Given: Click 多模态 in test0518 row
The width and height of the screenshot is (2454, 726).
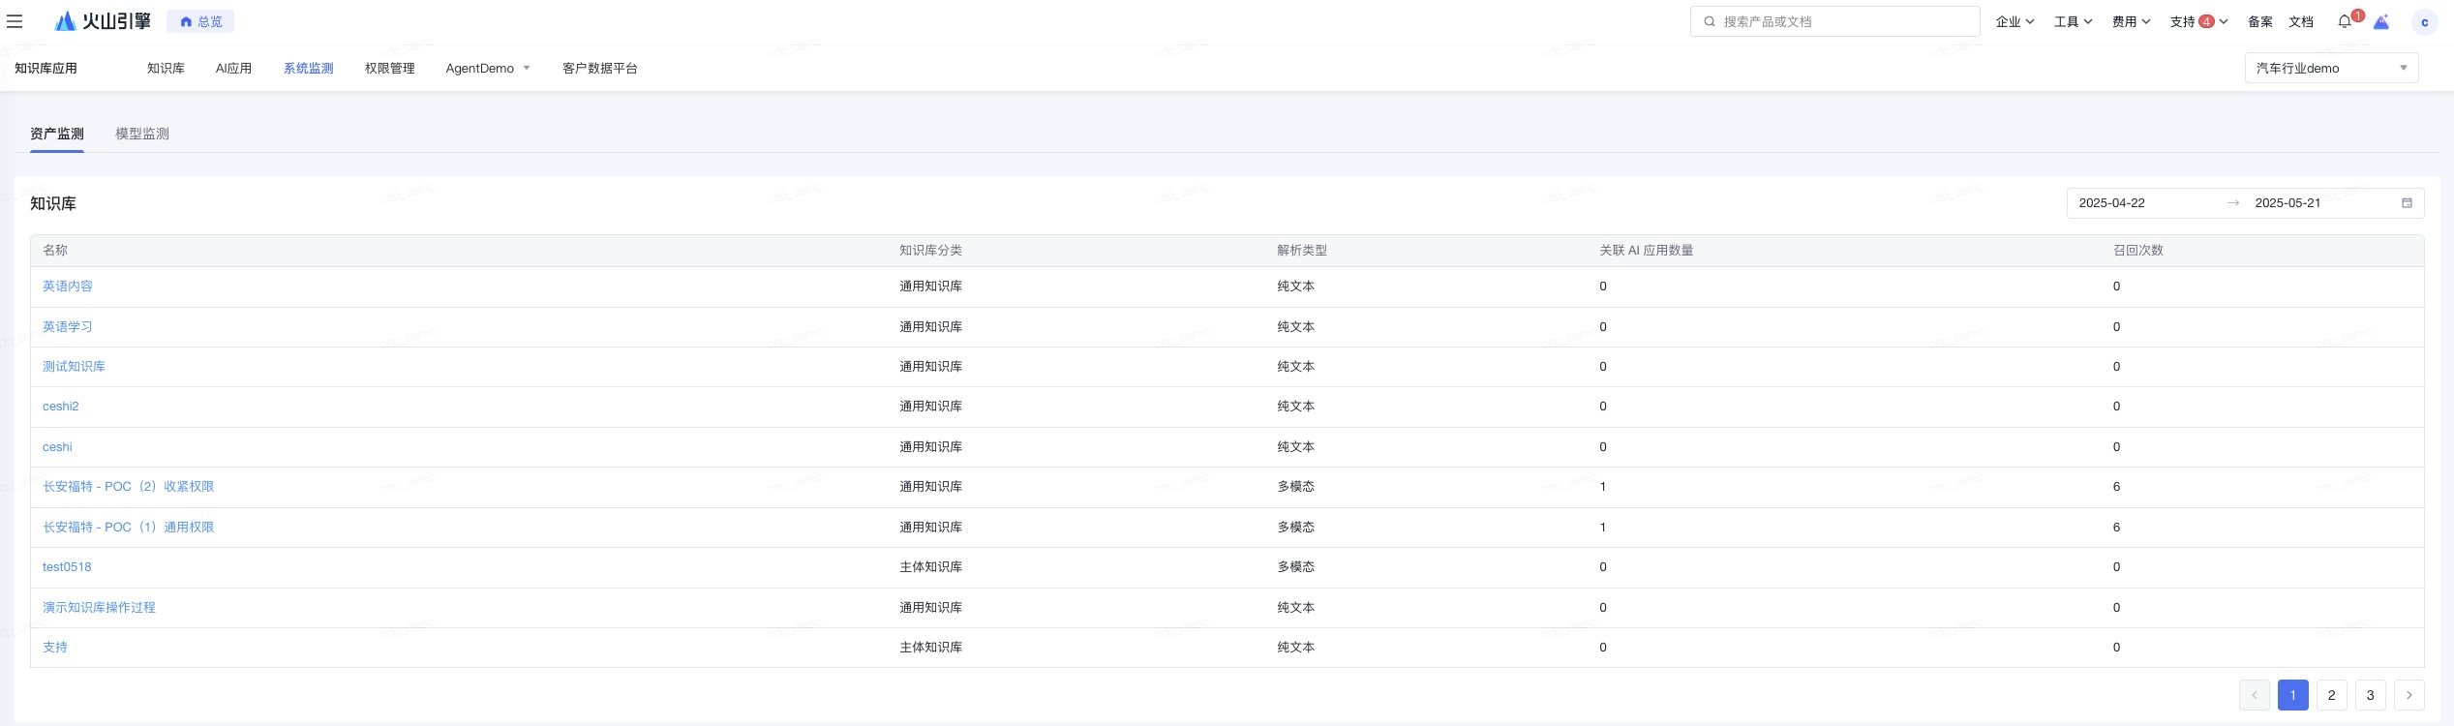Looking at the screenshot, I should click(x=1295, y=566).
